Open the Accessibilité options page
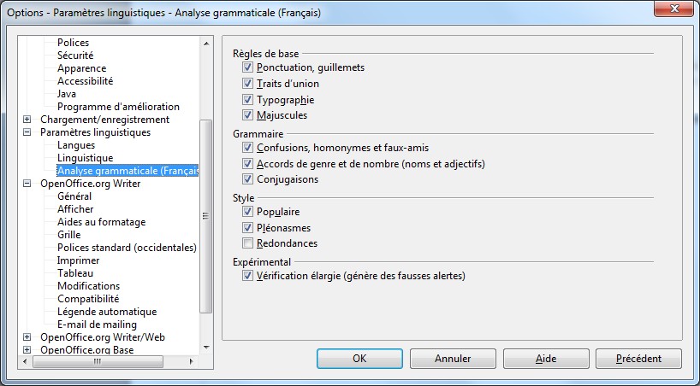This screenshot has height=386, width=700. pos(85,81)
